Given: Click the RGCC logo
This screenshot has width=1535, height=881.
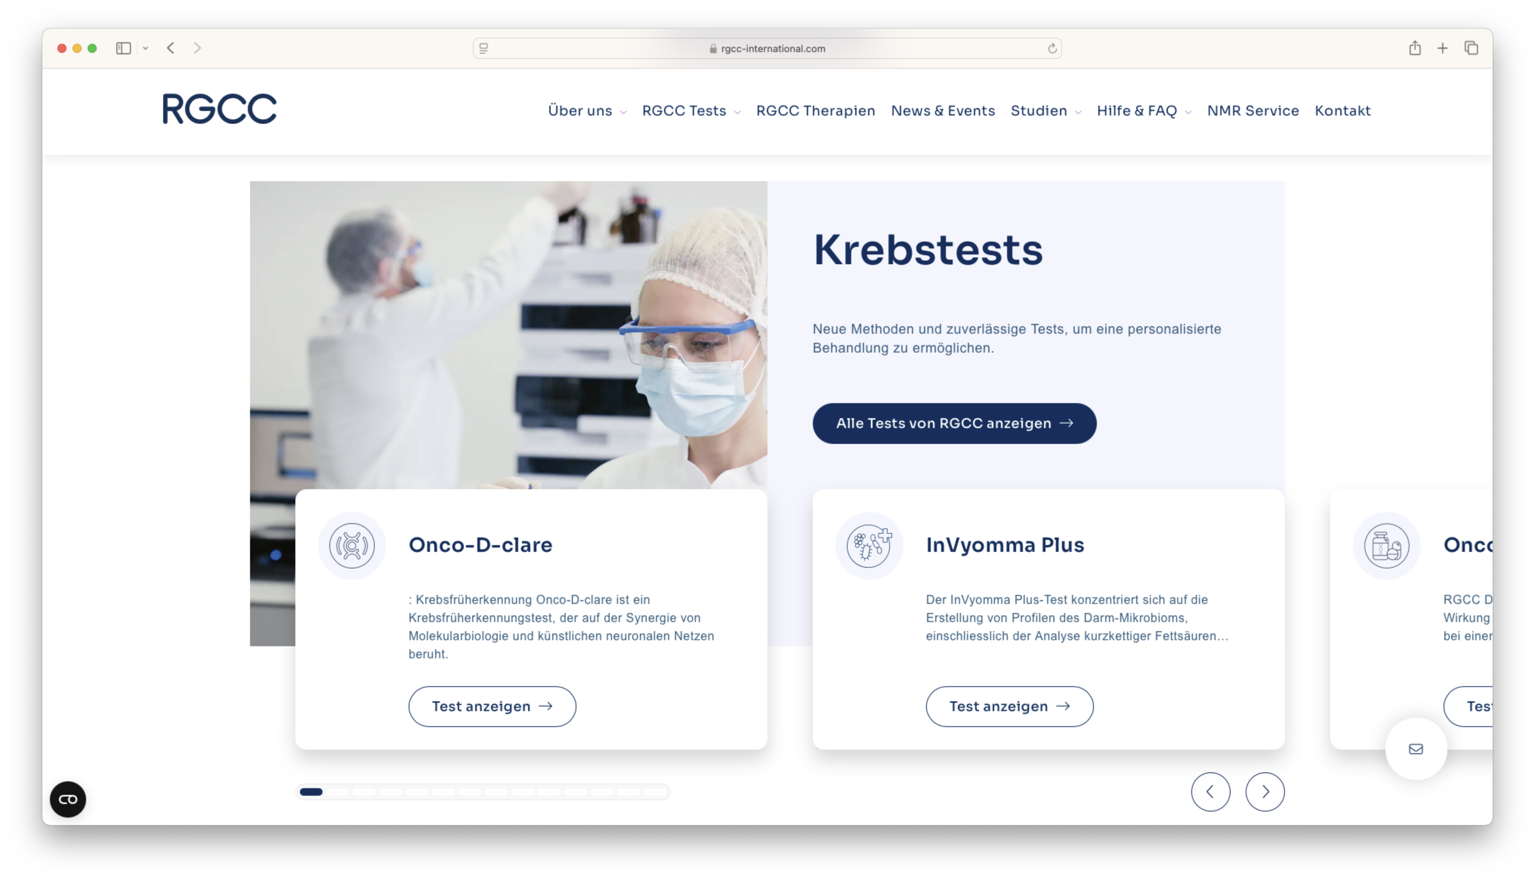Looking at the screenshot, I should (219, 109).
